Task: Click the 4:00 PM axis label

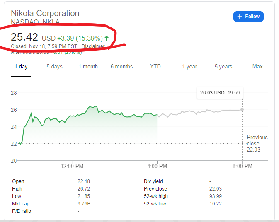Action: (157, 166)
